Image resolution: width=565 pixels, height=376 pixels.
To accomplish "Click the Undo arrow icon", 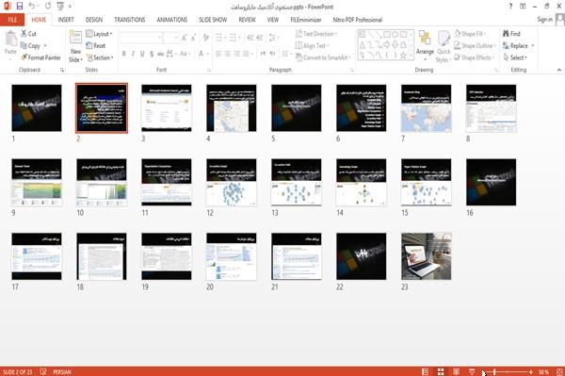I will point(32,6).
